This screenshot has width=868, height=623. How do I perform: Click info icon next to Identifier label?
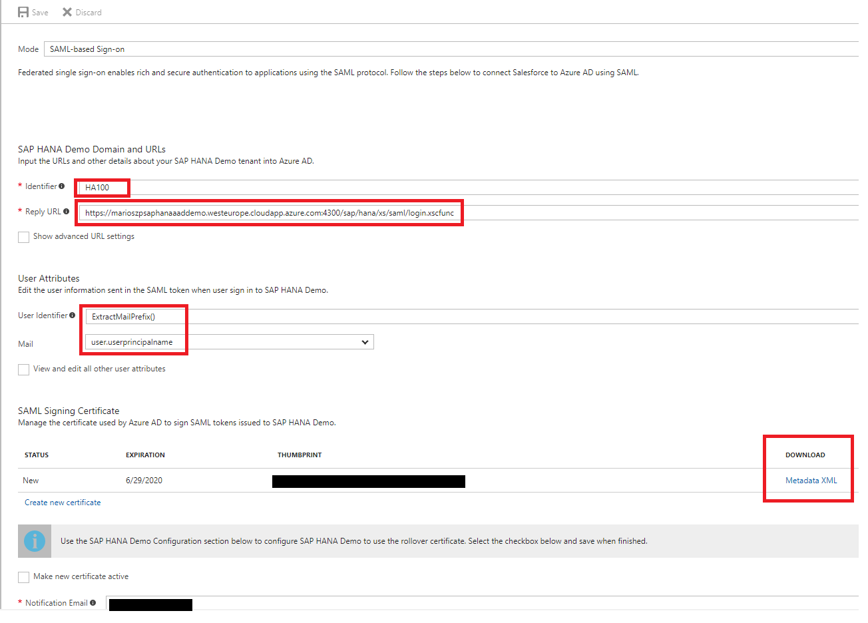click(x=61, y=186)
